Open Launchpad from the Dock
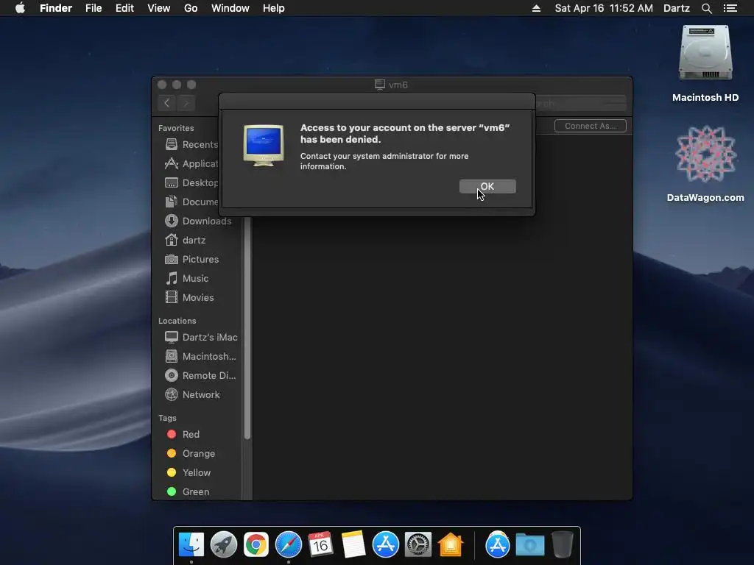The image size is (754, 565). (x=224, y=545)
